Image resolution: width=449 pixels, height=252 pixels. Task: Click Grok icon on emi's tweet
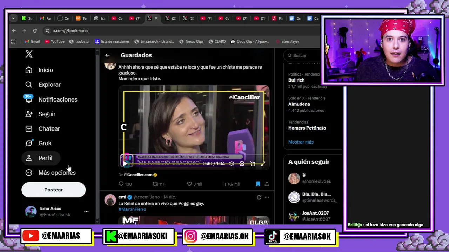[259, 197]
